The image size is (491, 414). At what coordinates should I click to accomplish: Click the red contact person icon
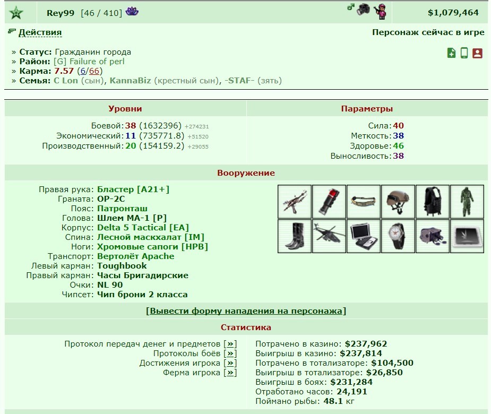tap(477, 53)
